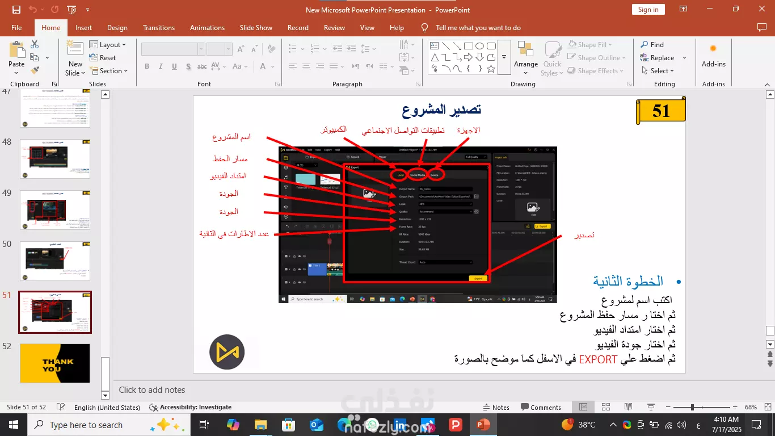Activate the Format Painter brush
The image size is (775, 436).
tap(35, 70)
